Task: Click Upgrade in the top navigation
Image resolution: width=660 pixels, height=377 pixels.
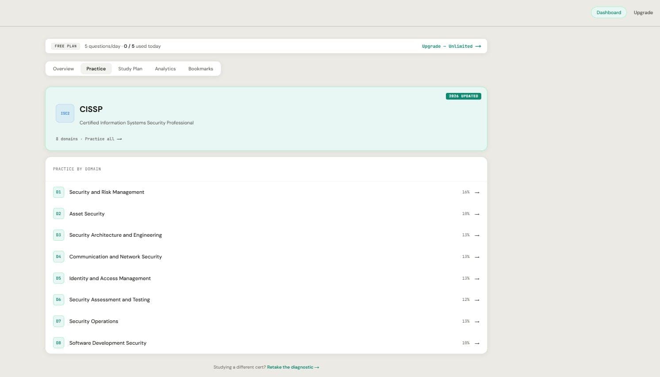Action: tap(643, 12)
